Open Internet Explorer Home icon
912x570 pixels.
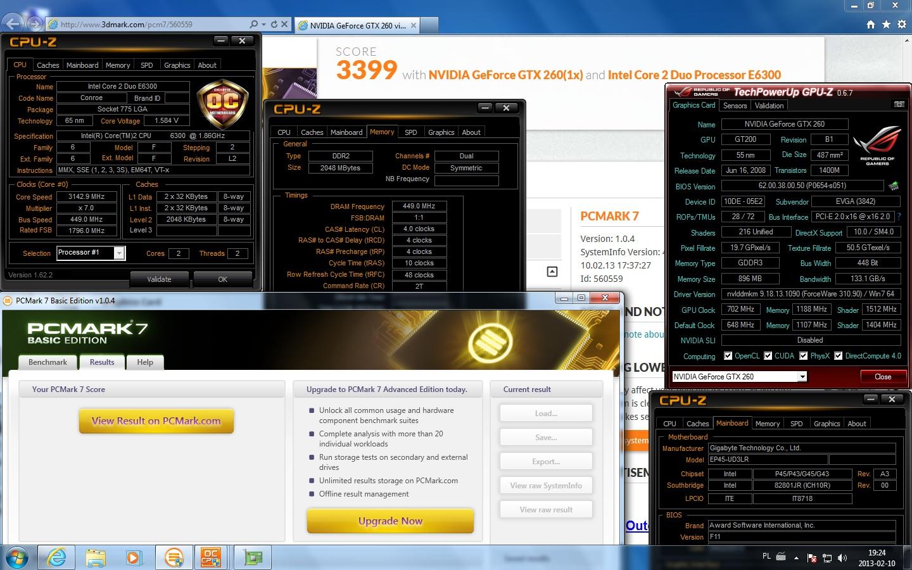pyautogui.click(x=870, y=24)
